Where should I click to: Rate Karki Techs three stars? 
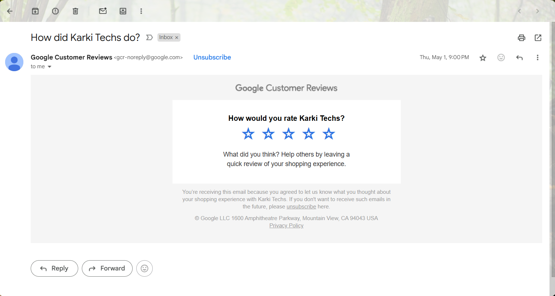click(288, 134)
